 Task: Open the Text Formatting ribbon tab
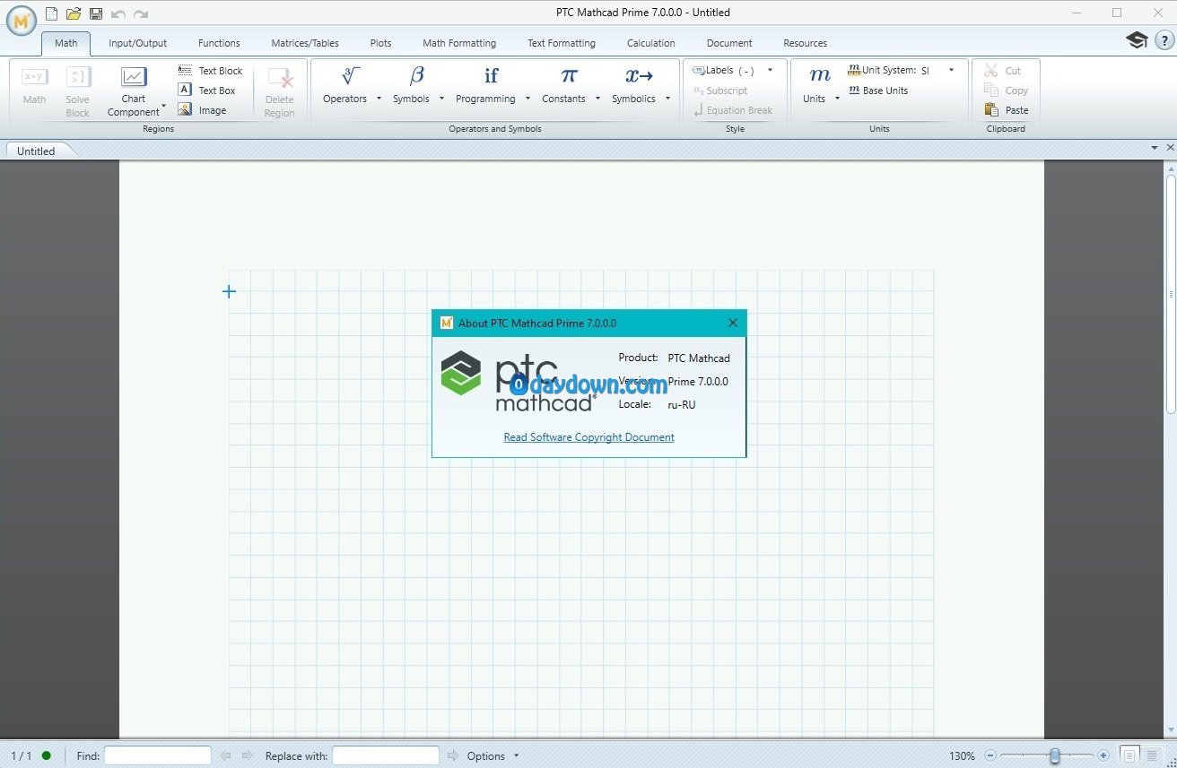pos(562,43)
